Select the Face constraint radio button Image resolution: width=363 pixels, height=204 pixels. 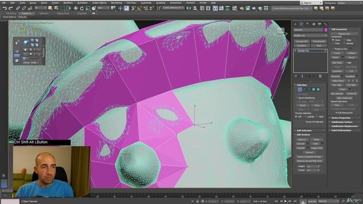pyautogui.click(x=333, y=43)
